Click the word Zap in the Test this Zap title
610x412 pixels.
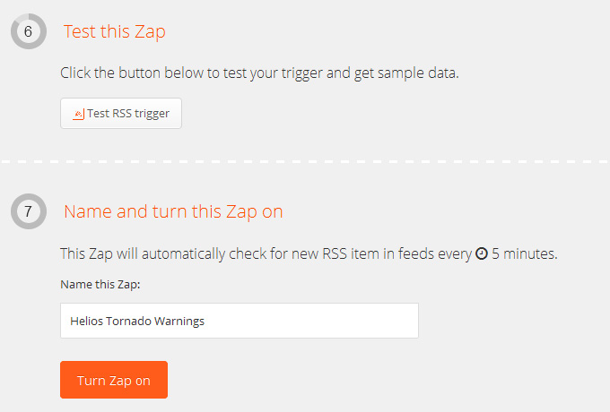(150, 32)
